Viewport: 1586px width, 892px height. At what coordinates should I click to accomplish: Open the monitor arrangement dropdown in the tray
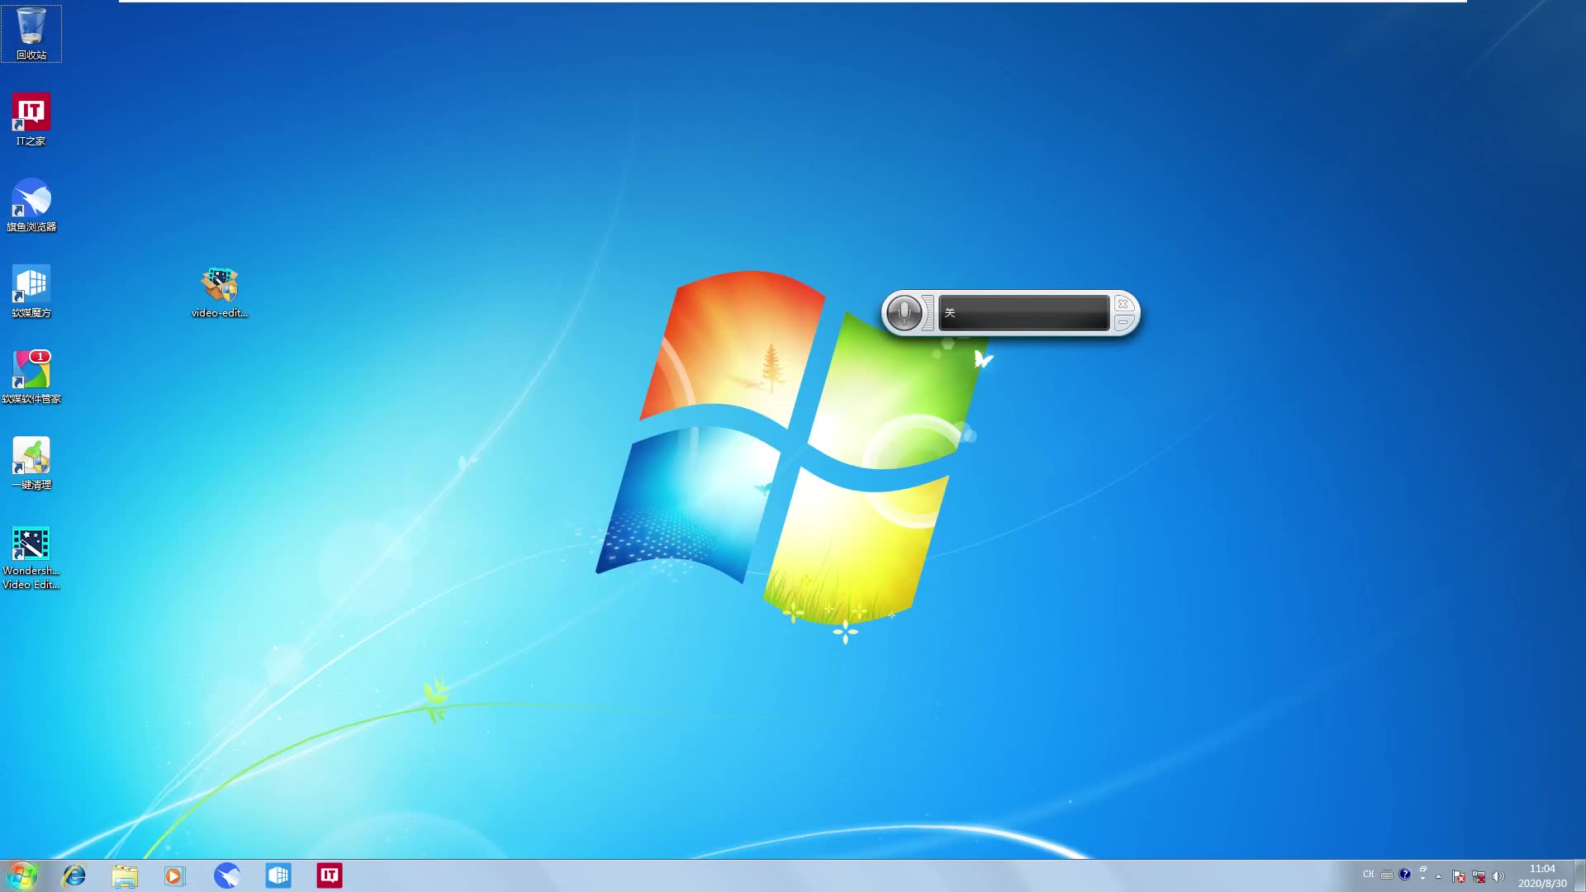pos(1422,875)
